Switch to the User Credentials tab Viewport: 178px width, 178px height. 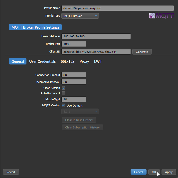pyautogui.click(x=42, y=61)
